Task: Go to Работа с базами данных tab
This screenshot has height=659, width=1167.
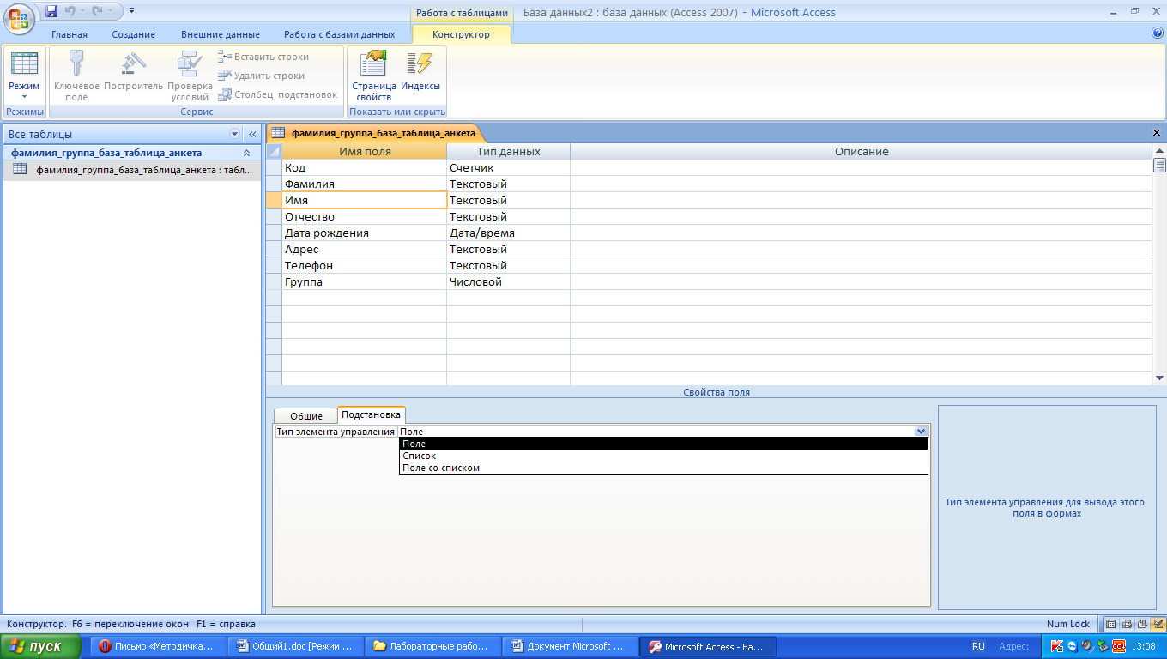Action: 340,34
